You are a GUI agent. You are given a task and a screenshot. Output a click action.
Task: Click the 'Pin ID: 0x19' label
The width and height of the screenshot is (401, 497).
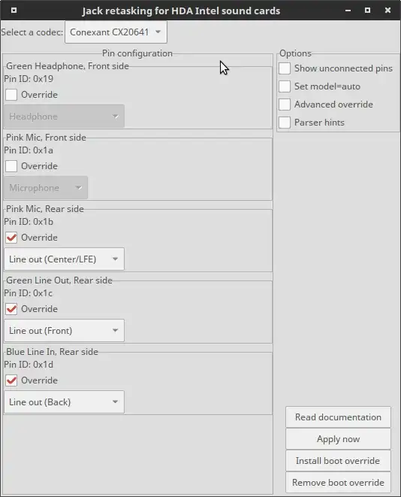click(x=29, y=79)
